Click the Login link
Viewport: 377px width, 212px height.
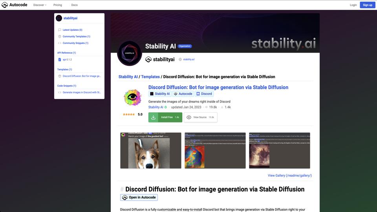pyautogui.click(x=353, y=5)
